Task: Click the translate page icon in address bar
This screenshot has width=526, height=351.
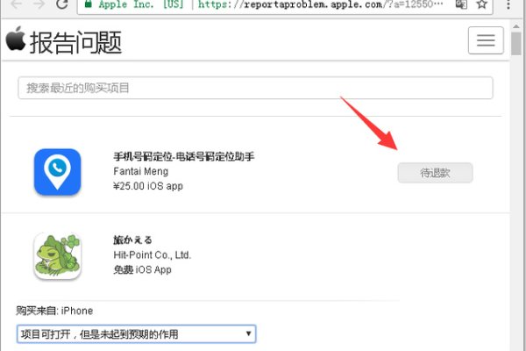Action: click(x=461, y=4)
